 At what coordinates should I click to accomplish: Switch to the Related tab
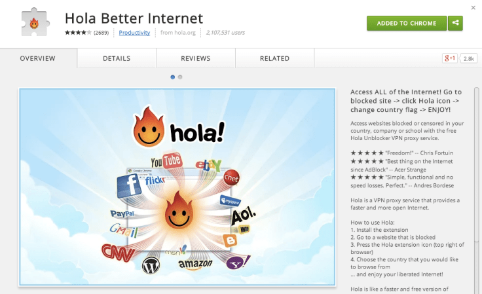275,58
